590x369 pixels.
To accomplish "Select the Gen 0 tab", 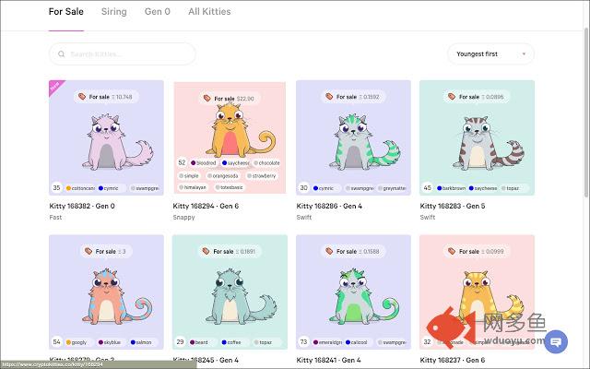I will coord(158,12).
